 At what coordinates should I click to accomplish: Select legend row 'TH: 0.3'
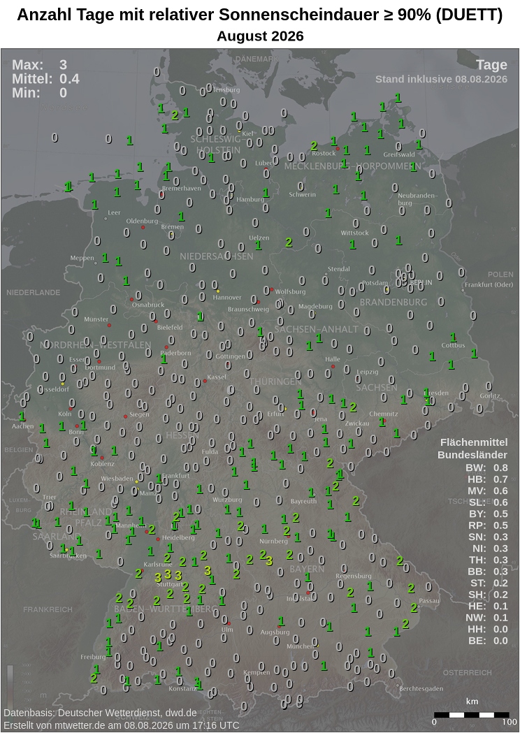(487, 560)
